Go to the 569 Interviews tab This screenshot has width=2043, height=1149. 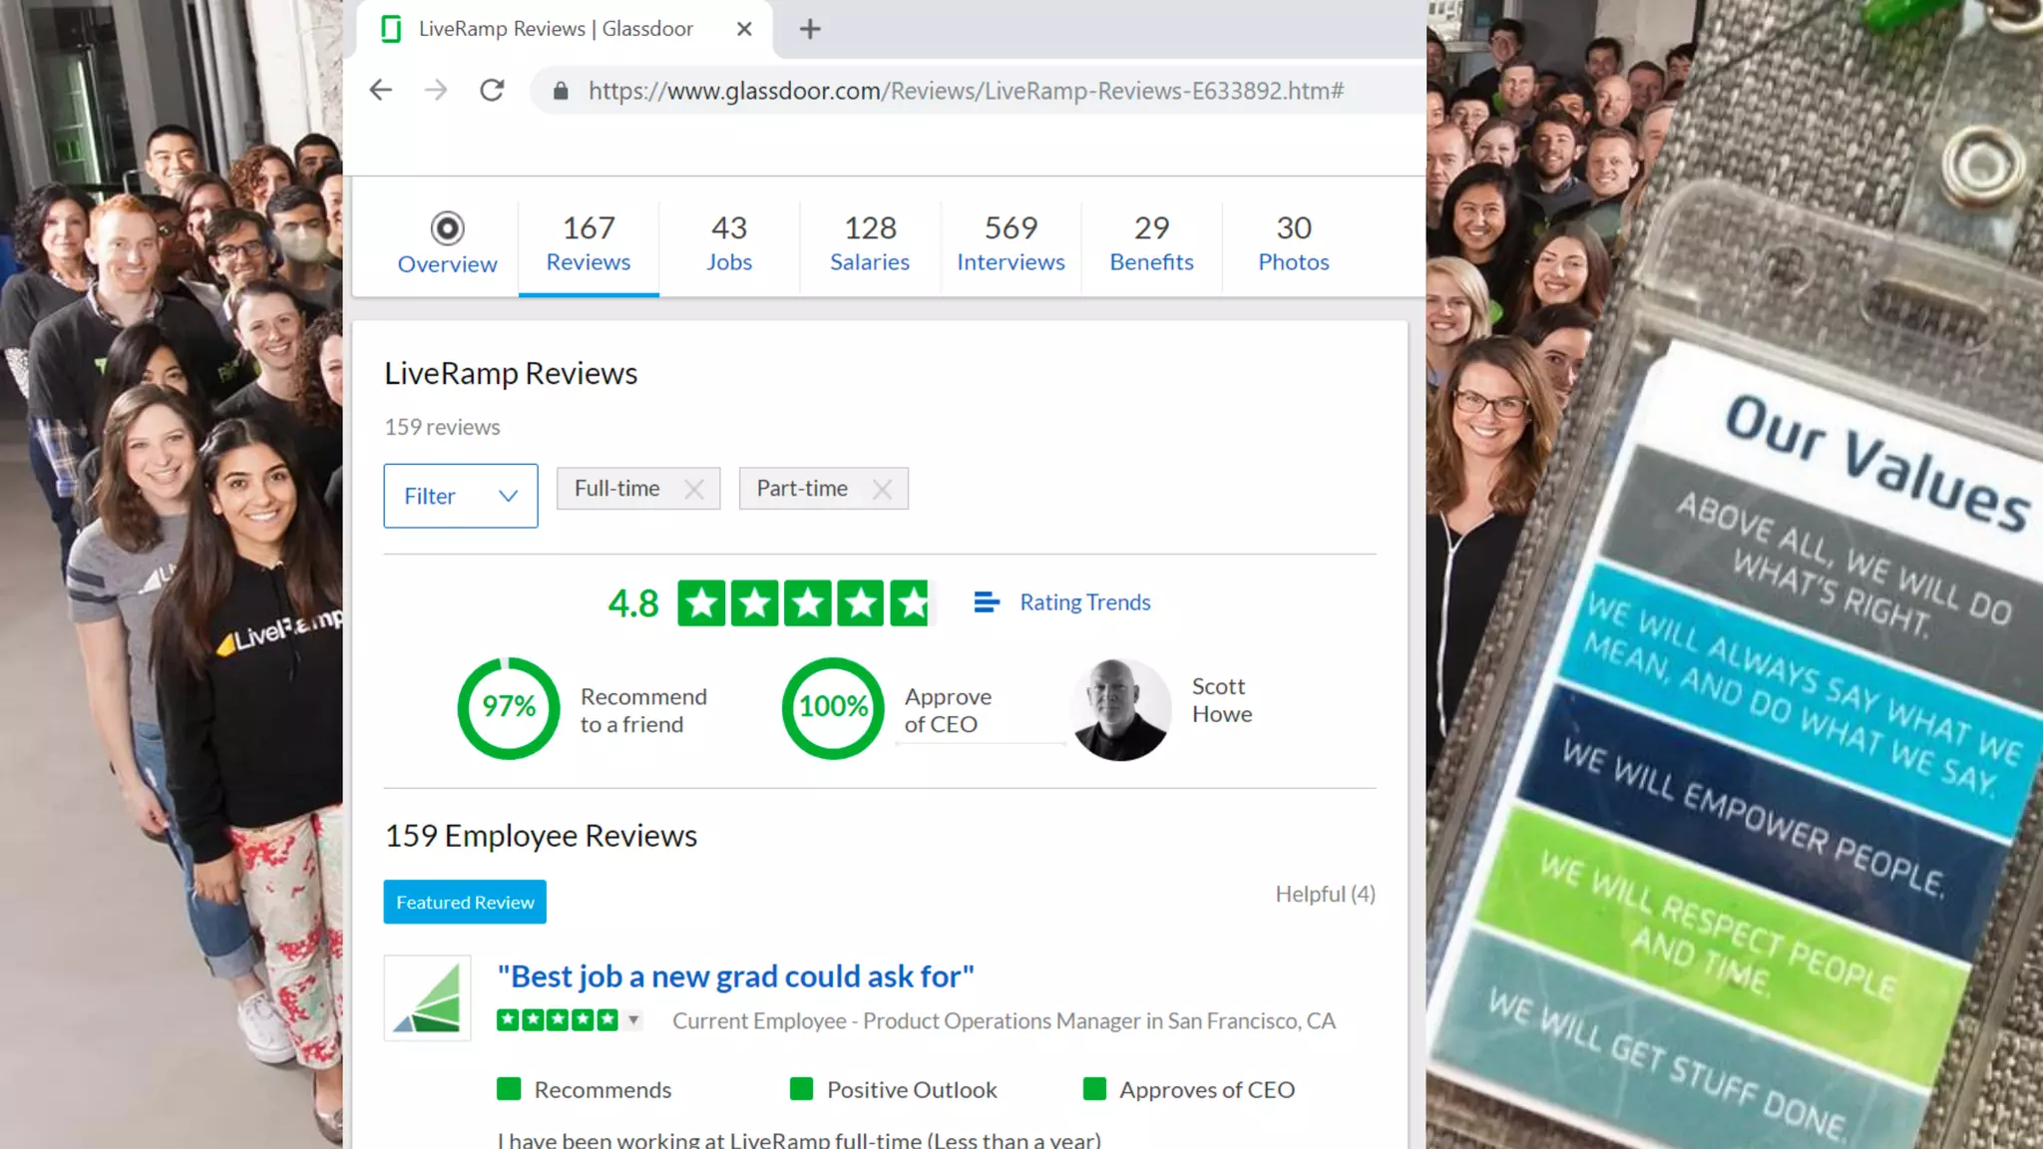[x=1011, y=243]
